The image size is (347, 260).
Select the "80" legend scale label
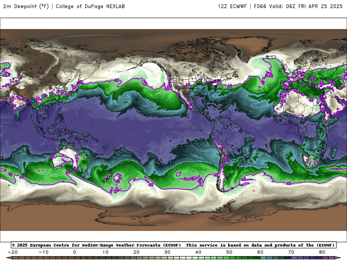pos(322,252)
